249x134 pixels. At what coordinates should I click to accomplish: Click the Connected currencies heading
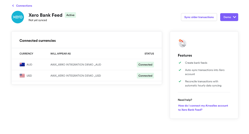tap(38, 41)
